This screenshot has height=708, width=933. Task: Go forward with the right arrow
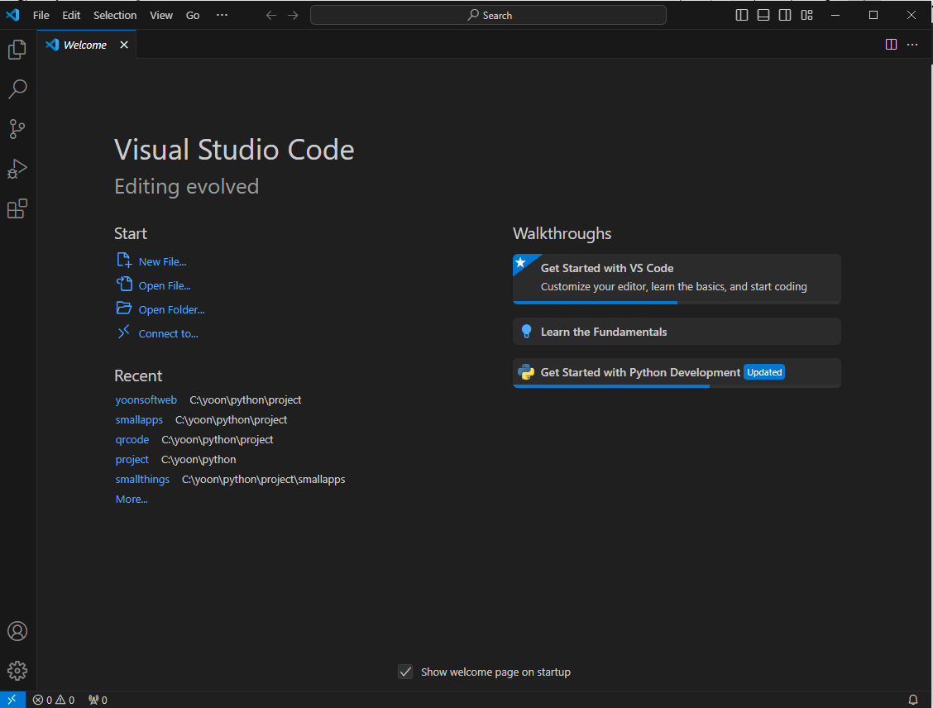(293, 16)
